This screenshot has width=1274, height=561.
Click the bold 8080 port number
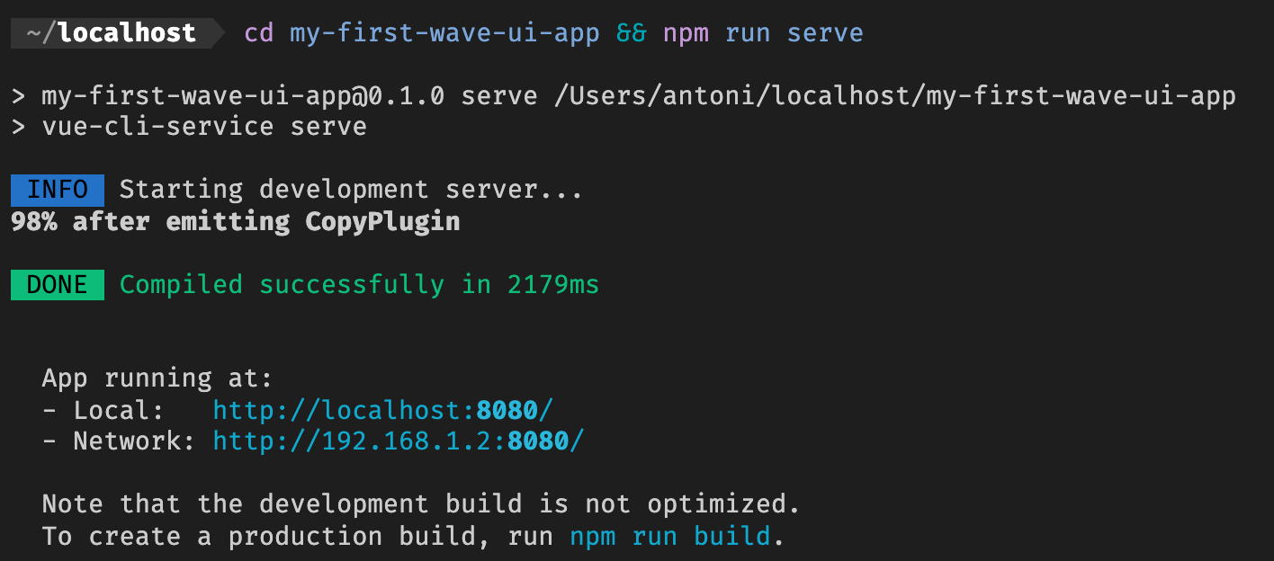pyautogui.click(x=508, y=409)
